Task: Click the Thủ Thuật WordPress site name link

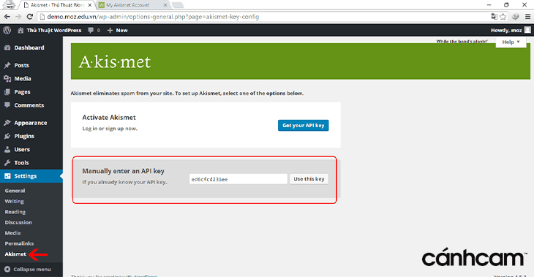Action: pyautogui.click(x=54, y=30)
